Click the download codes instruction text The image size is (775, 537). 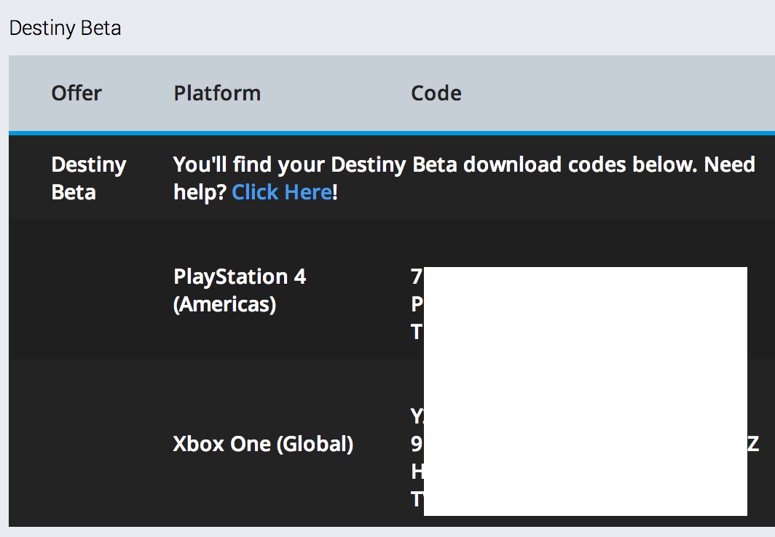[464, 178]
